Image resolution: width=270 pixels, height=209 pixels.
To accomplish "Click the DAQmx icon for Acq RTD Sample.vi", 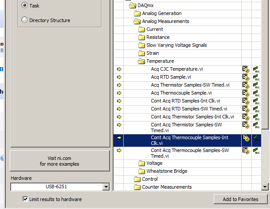I will point(256,77).
